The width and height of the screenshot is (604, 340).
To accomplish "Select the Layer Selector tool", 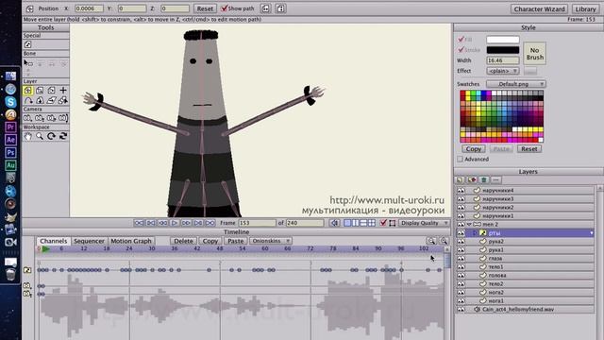I will pos(63,101).
